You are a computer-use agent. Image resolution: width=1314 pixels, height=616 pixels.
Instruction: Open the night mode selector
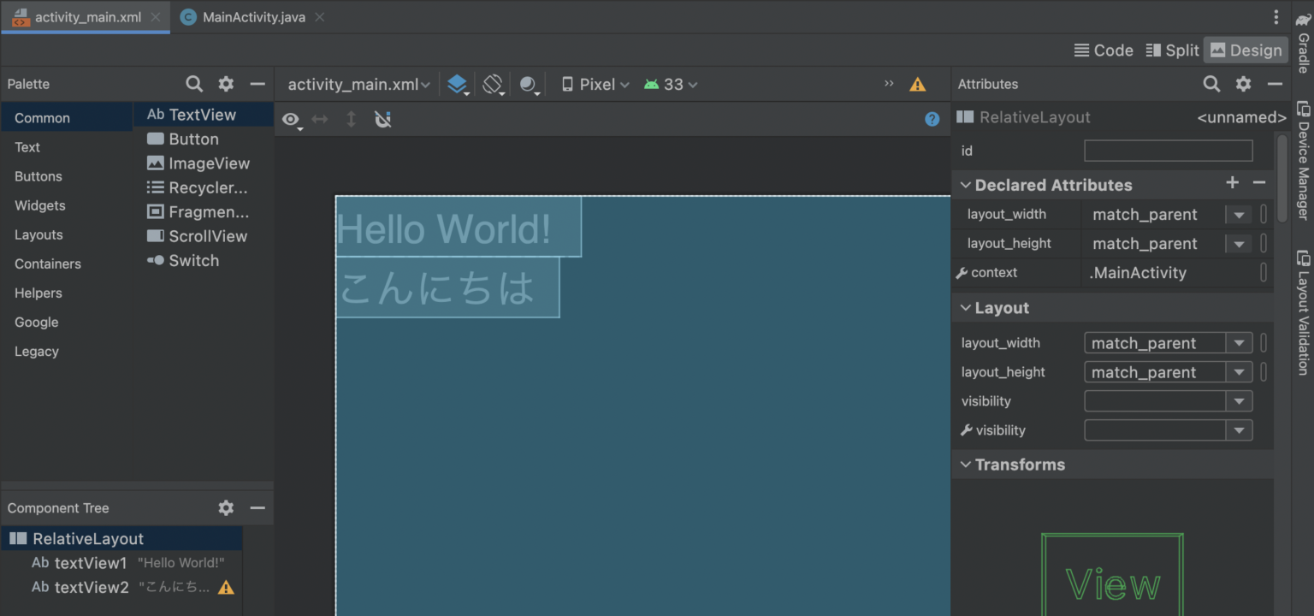(x=530, y=84)
